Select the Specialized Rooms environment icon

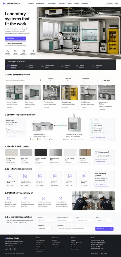[x=93, y=66]
